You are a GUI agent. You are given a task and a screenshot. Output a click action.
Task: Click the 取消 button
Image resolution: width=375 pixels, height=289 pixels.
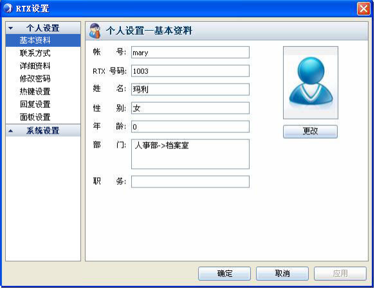(x=282, y=273)
